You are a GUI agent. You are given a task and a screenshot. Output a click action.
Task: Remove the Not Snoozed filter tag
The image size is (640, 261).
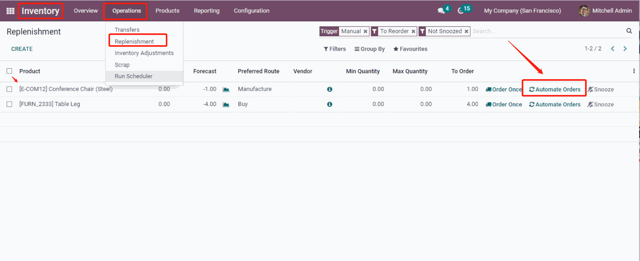(x=466, y=31)
